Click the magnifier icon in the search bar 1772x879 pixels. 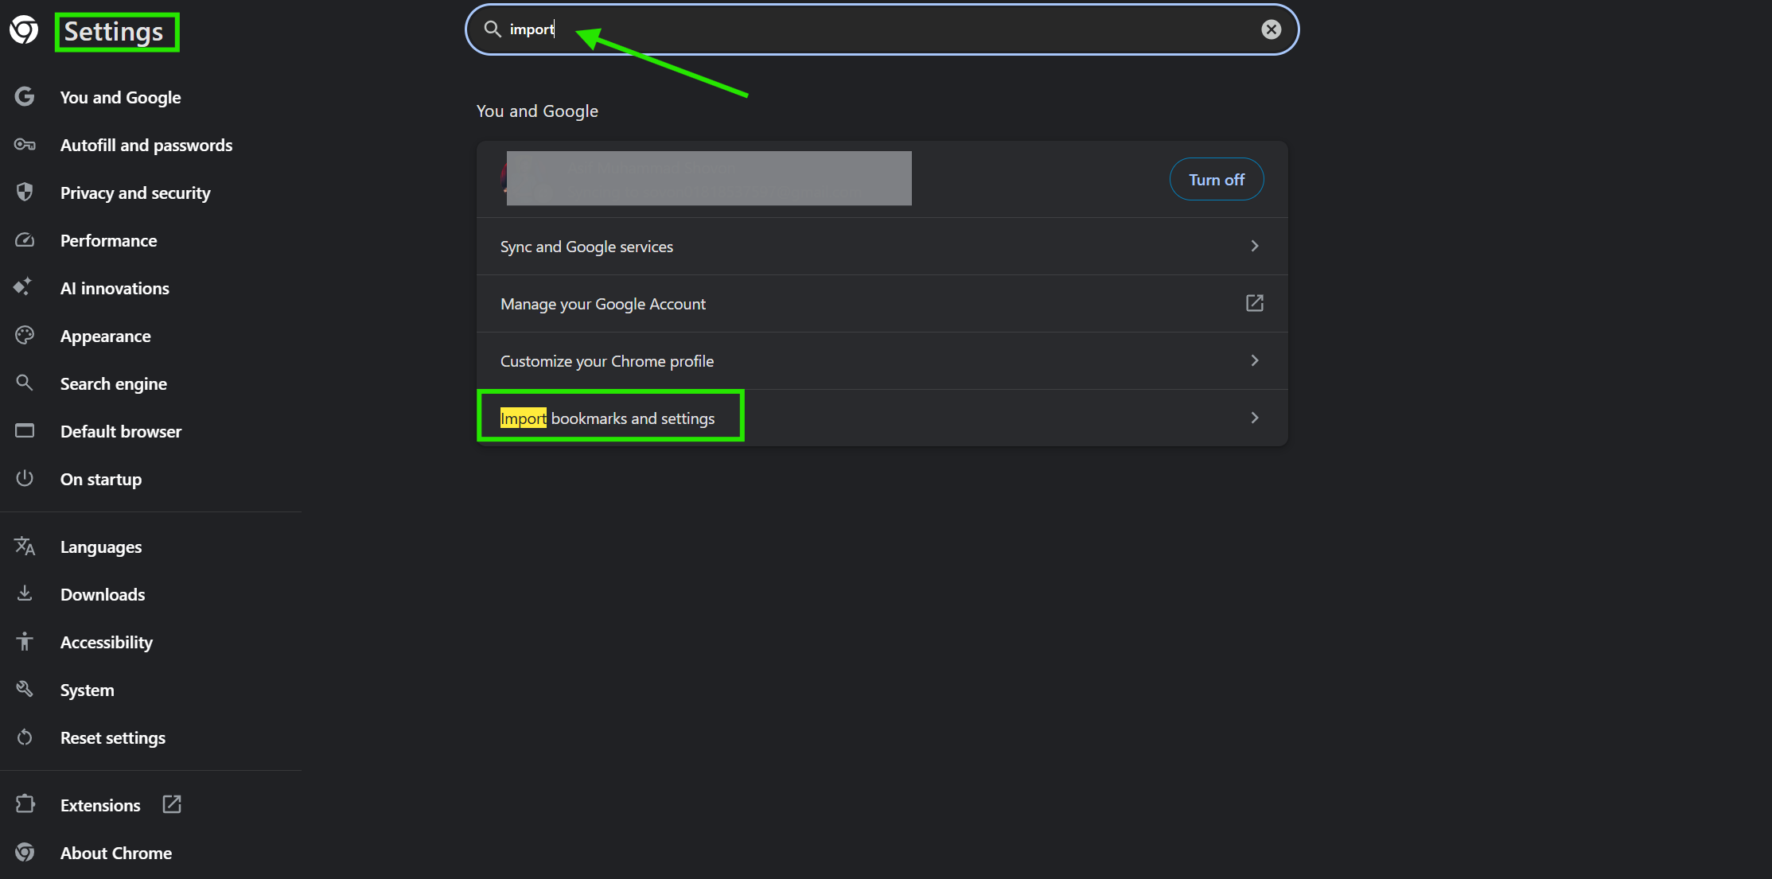tap(493, 29)
